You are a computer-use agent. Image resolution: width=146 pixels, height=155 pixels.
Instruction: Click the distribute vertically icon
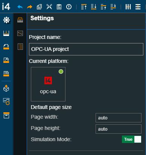138,7
